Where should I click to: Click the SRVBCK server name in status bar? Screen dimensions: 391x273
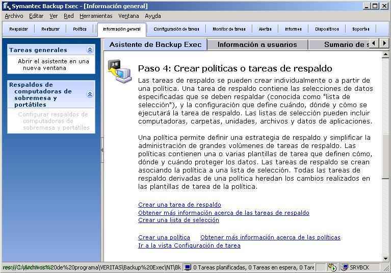coord(359,267)
